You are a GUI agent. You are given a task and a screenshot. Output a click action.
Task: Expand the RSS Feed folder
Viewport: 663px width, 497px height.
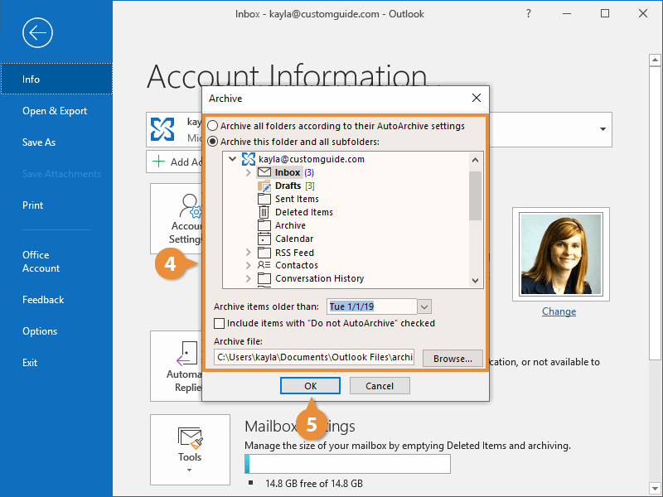(x=248, y=253)
